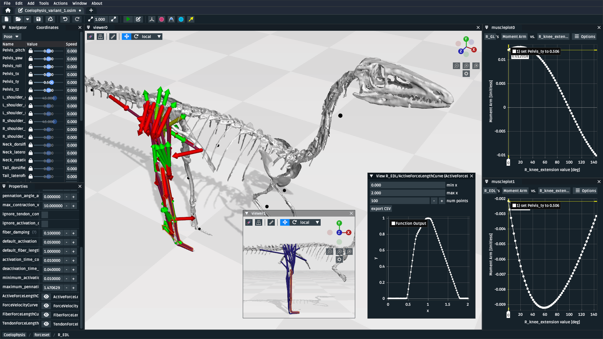The width and height of the screenshot is (603, 339).
Task: Expand the open-file dropdown arrow
Action: click(x=28, y=19)
